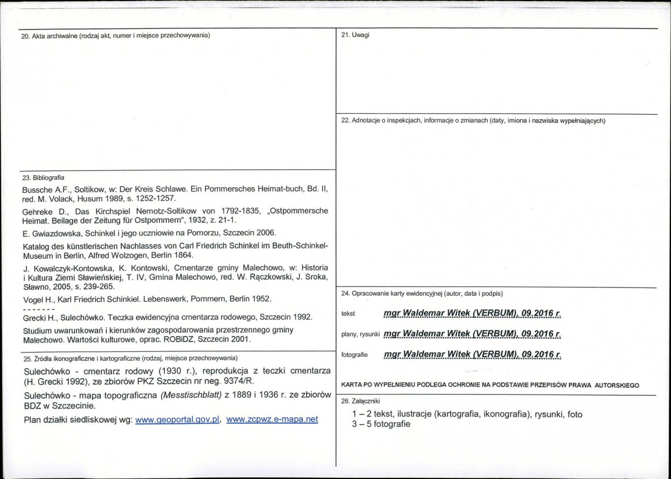This screenshot has width=671, height=479.
Task: Select the author signature in the 'tekst' row
Action: pyautogui.click(x=472, y=314)
